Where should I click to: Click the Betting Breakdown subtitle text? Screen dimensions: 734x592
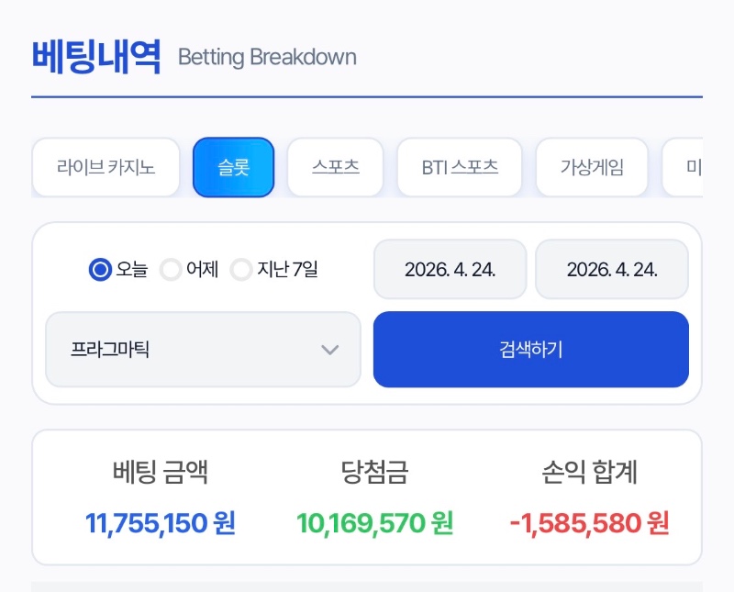pos(268,57)
